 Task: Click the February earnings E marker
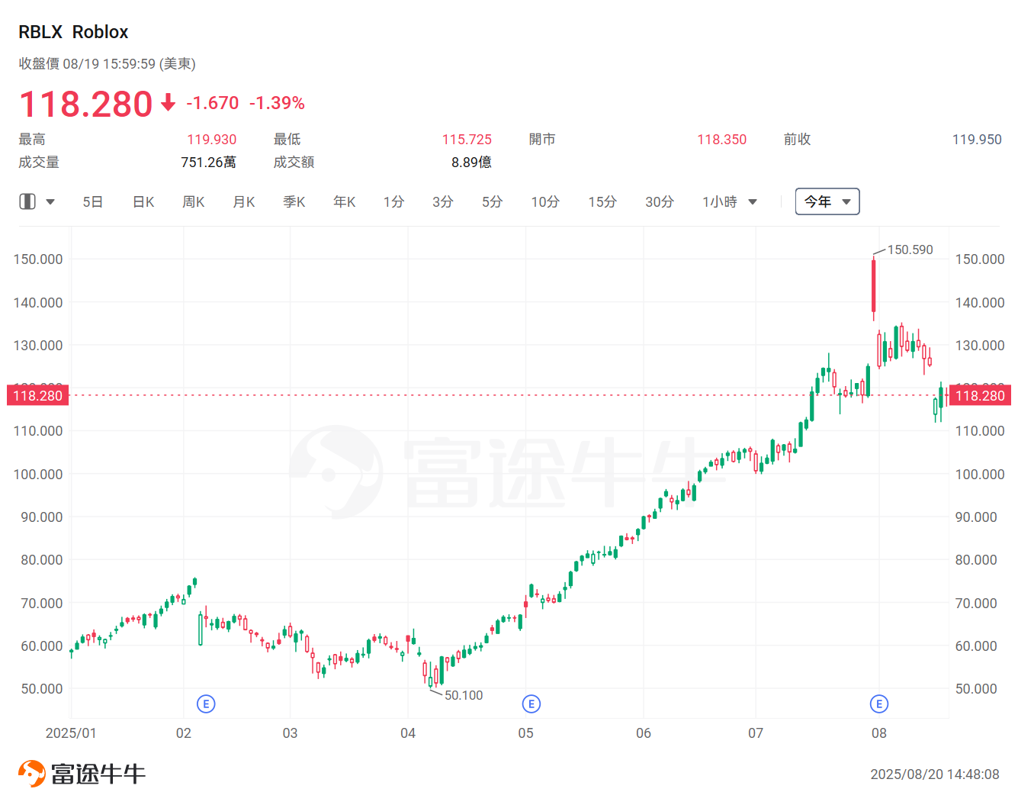point(206,704)
